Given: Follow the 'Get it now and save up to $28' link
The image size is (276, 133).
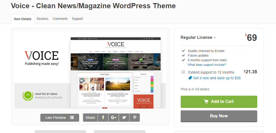Looking at the screenshot, I should 217,78.
